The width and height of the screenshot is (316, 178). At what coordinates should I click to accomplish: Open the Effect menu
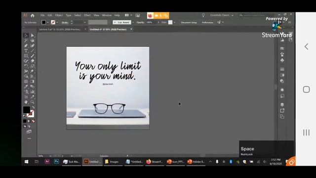coord(87,15)
